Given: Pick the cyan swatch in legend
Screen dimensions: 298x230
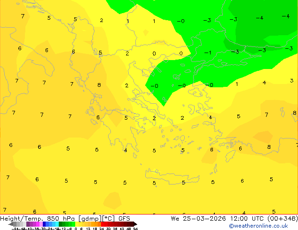Looking at the screenshot, I should pyautogui.click(x=57, y=224).
